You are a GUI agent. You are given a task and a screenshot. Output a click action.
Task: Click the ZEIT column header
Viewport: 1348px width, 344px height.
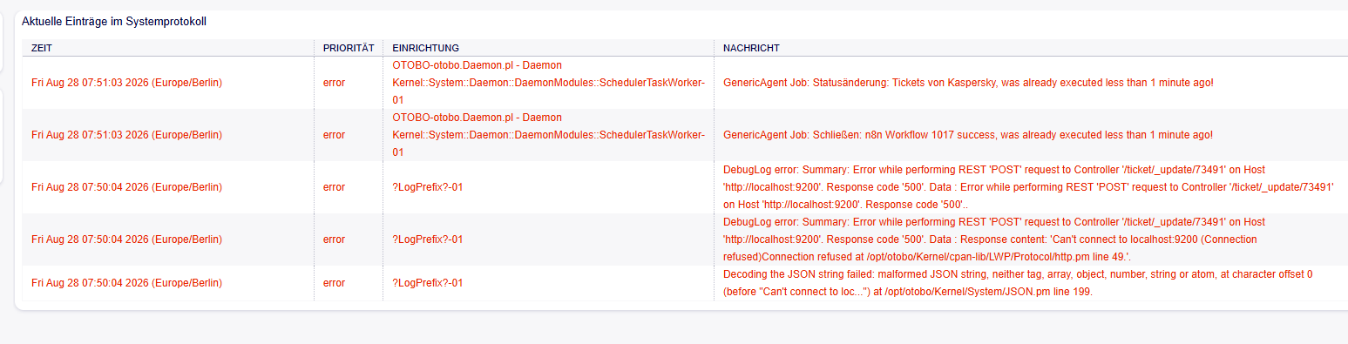[x=42, y=48]
